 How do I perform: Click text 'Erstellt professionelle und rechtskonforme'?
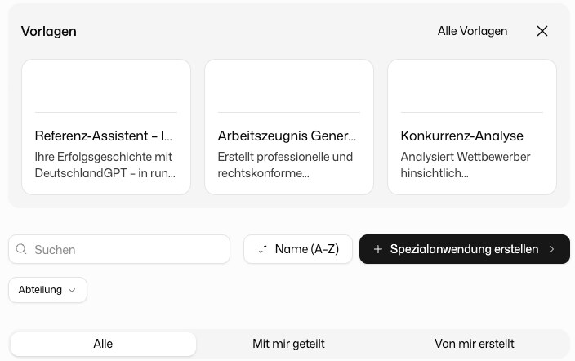click(285, 165)
